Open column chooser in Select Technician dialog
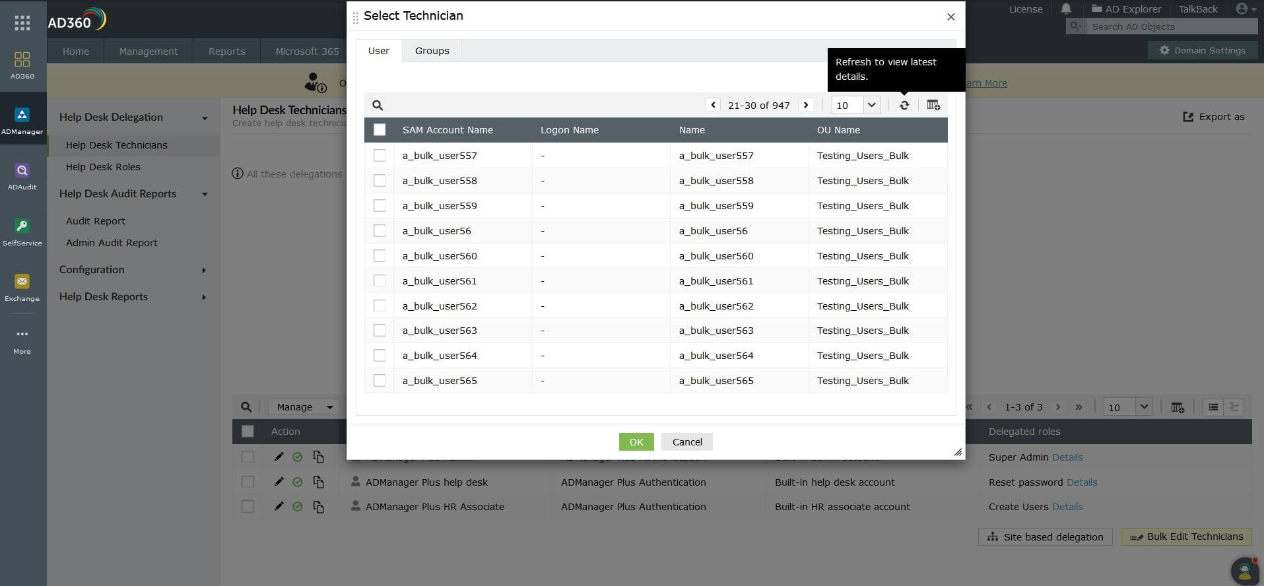The width and height of the screenshot is (1264, 586). coord(933,105)
